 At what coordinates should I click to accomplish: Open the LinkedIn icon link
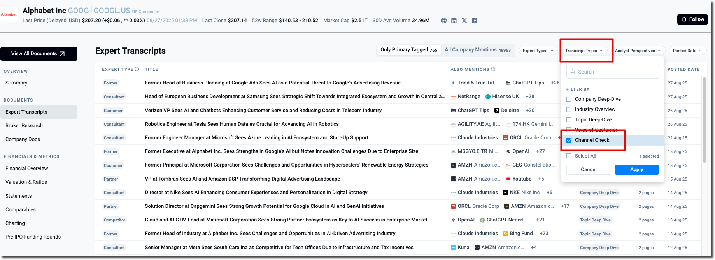[454, 21]
